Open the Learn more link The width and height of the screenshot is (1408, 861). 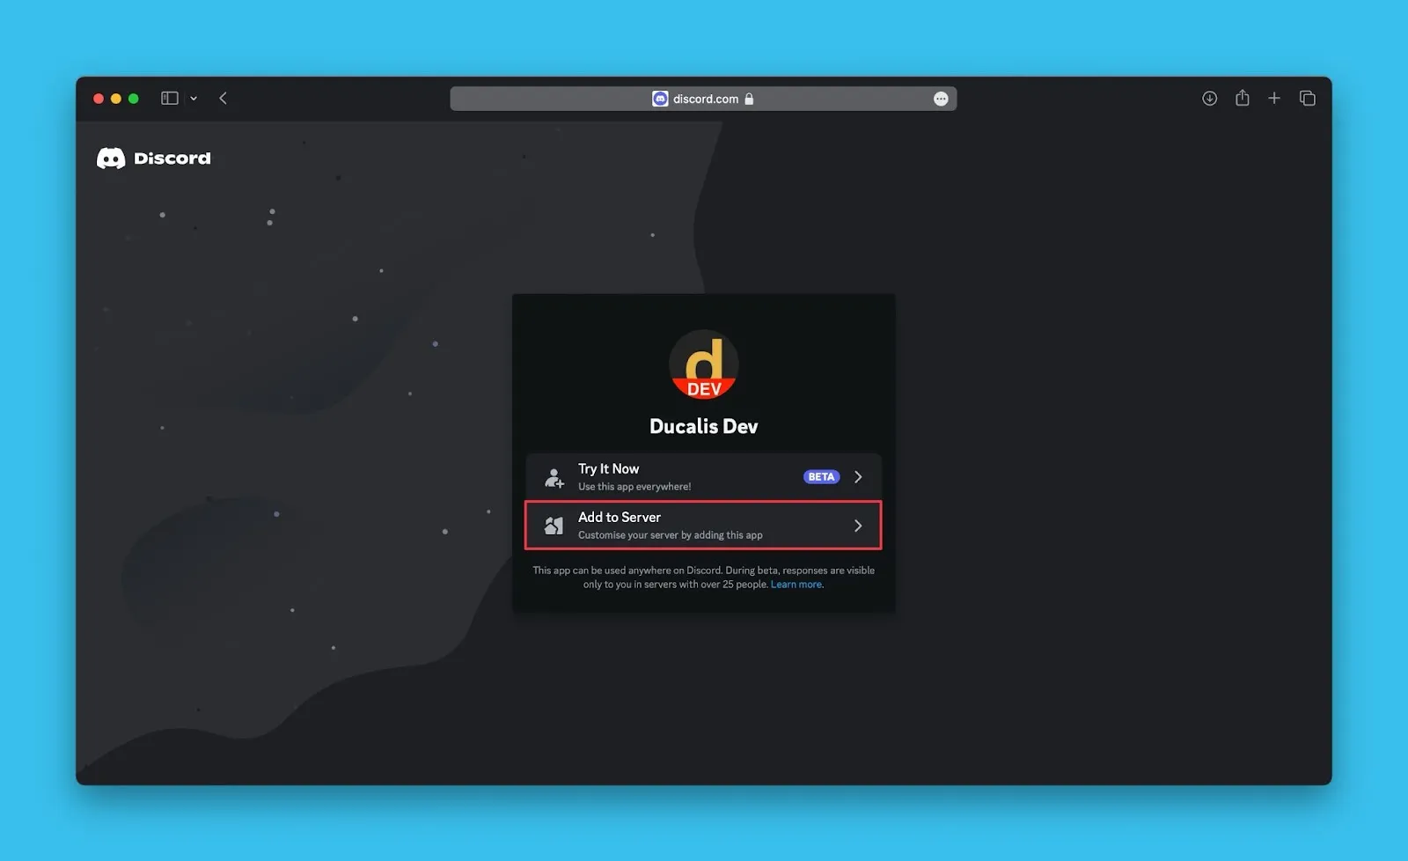coord(796,585)
